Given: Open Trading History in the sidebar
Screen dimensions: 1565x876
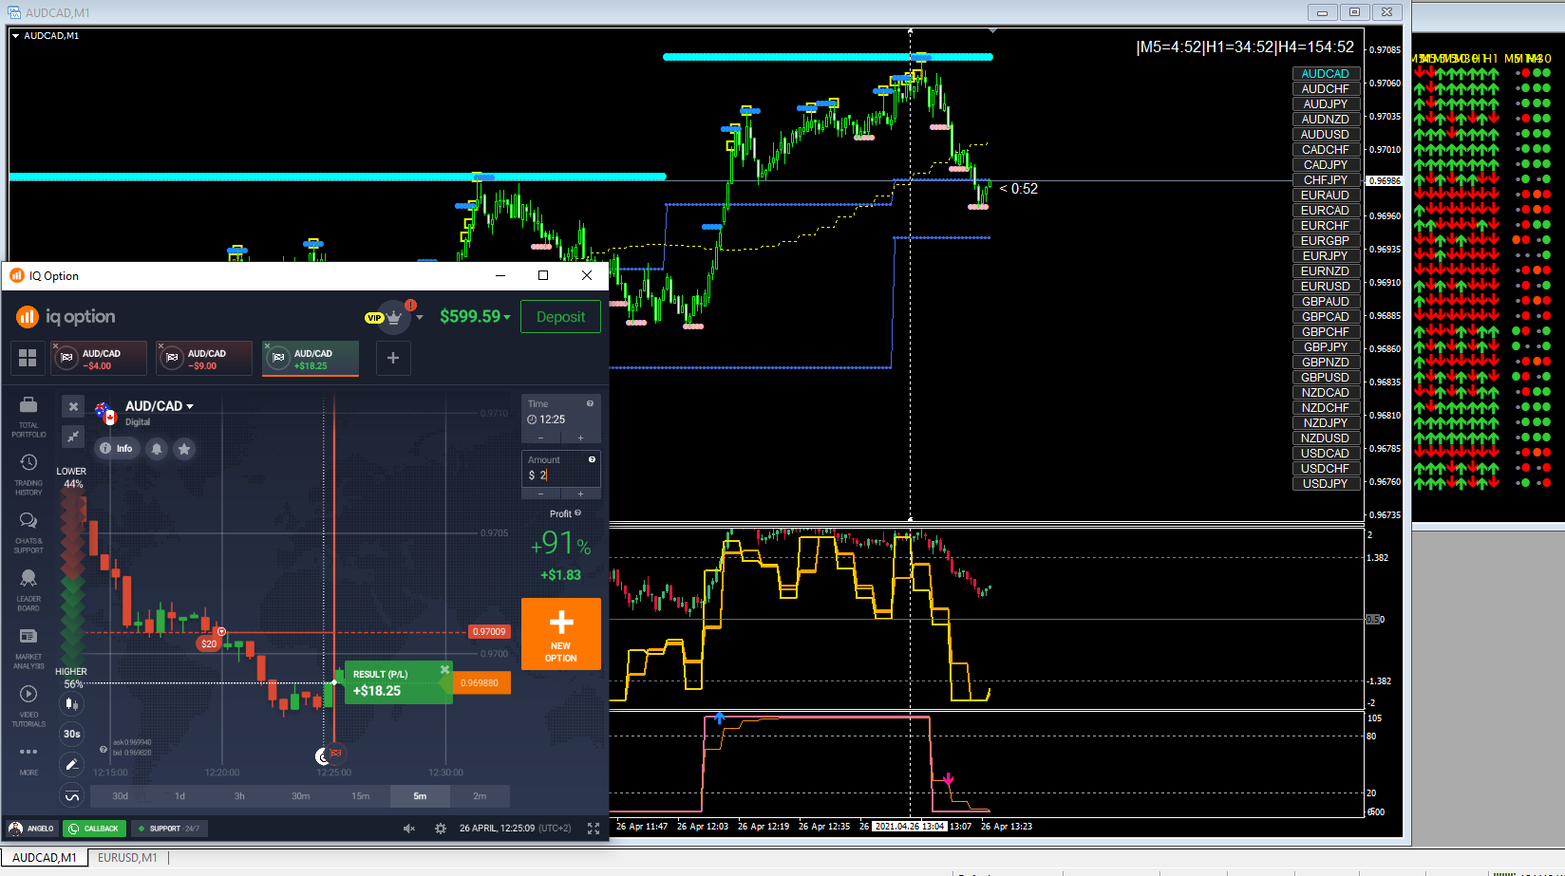Looking at the screenshot, I should click(28, 475).
